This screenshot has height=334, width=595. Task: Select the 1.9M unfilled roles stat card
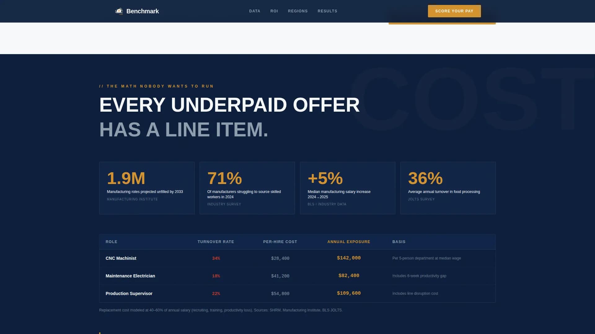click(x=147, y=188)
